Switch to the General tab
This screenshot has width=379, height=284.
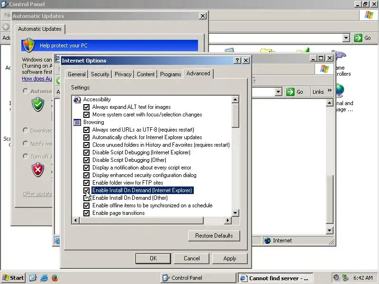[x=77, y=74]
